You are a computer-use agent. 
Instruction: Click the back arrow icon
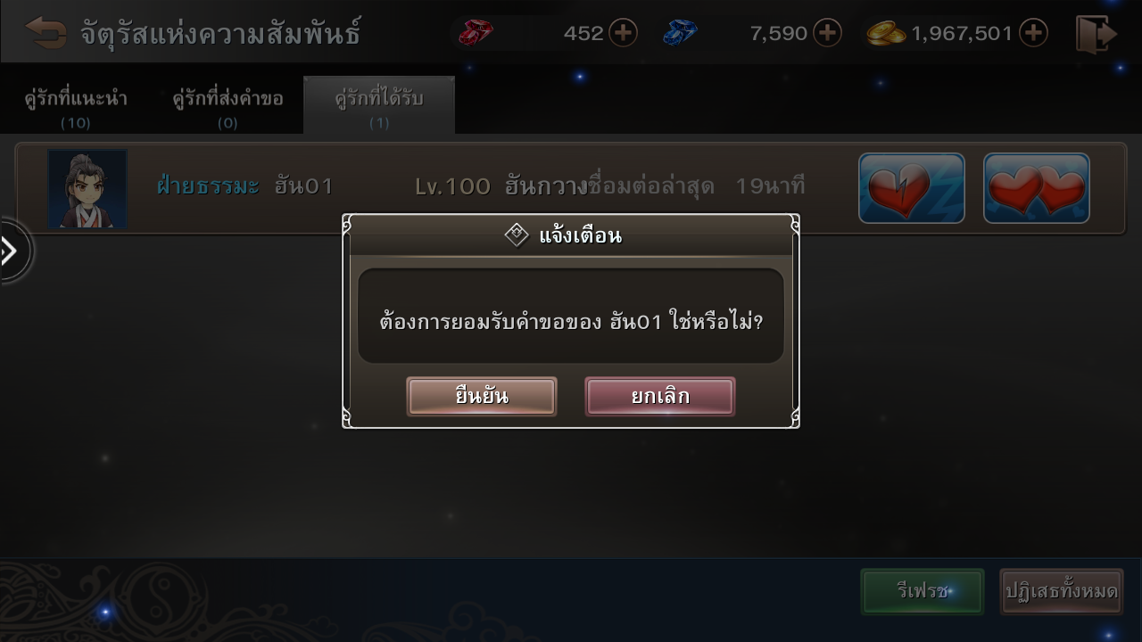[x=46, y=34]
